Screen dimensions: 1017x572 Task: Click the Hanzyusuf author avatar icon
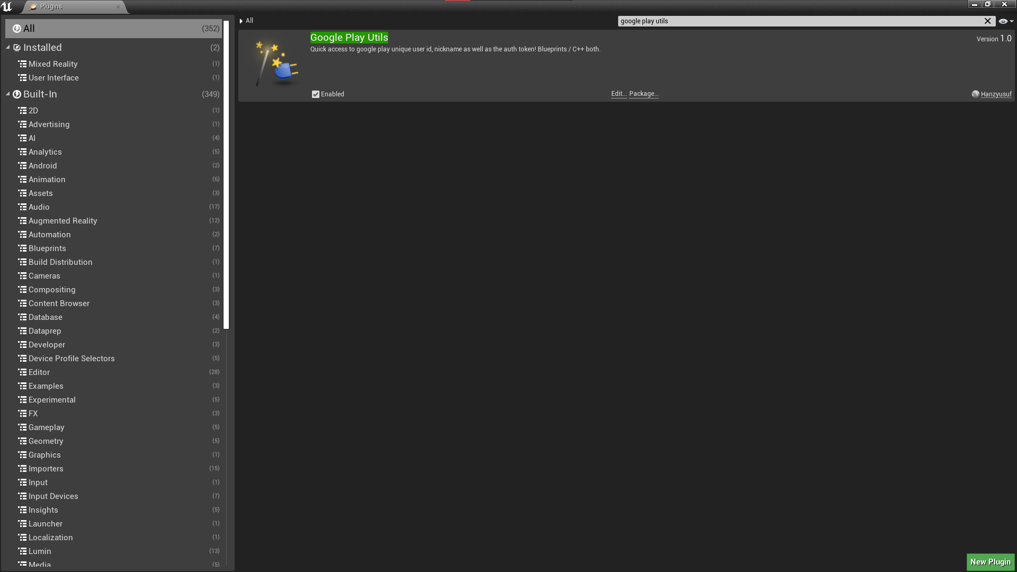(975, 94)
